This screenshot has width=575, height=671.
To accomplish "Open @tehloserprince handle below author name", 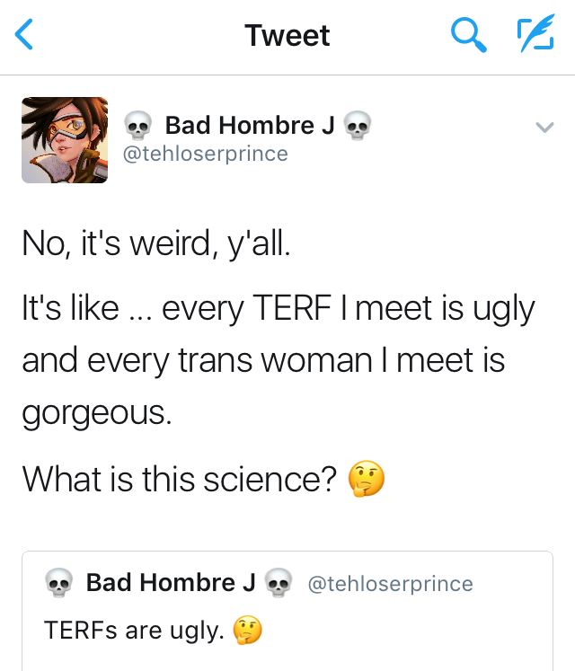I will [205, 154].
